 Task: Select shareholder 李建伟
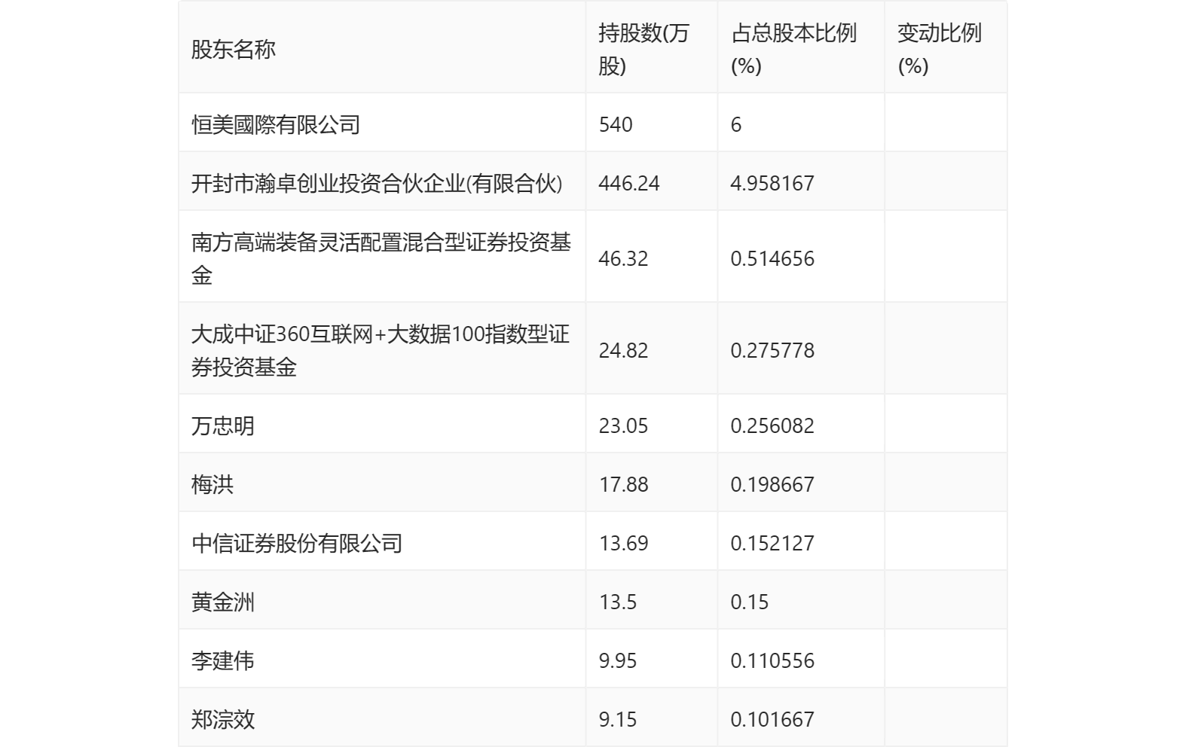coord(223,660)
